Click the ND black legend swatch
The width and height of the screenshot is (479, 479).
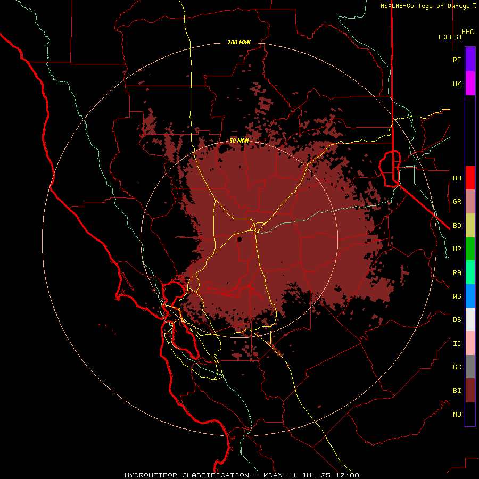point(470,414)
